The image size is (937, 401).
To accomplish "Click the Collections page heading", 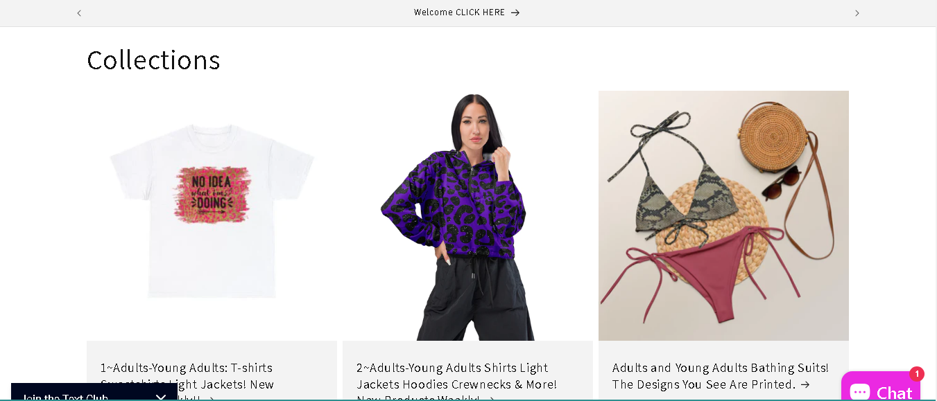I will 153,60.
